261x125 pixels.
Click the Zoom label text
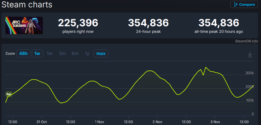[x=10, y=54]
